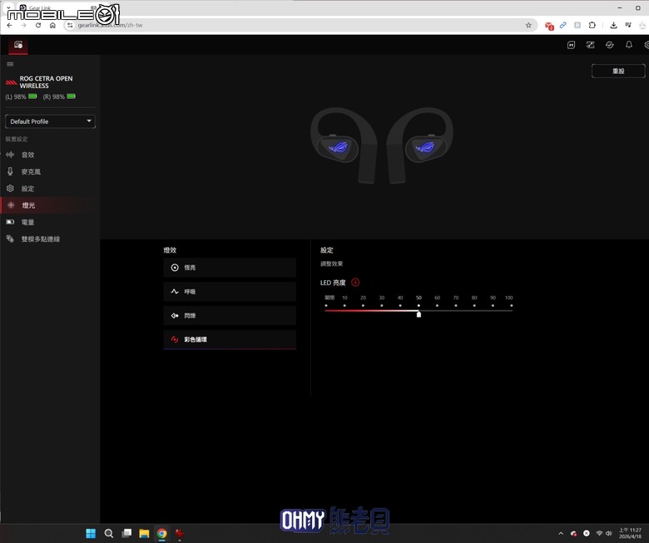
Task: Show LED brightness info tooltip icon
Action: point(355,283)
